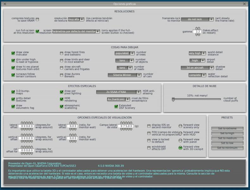250x190 pixels.
Task: Enable windshield effects OFF checkbox
Action: 149,148
